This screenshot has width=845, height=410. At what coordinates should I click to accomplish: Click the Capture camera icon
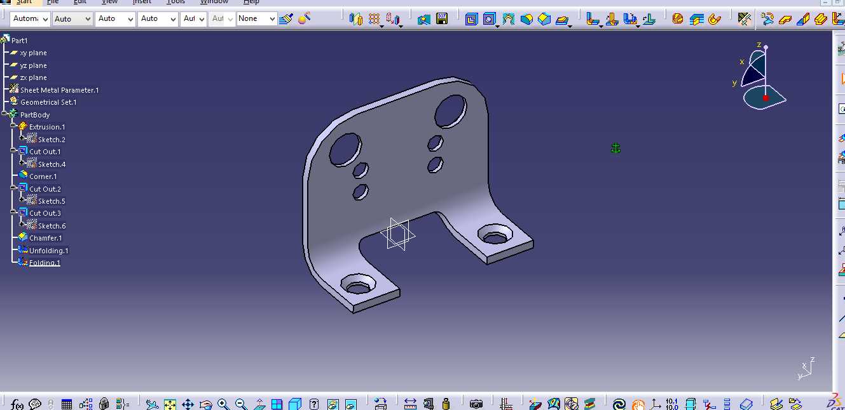pyautogui.click(x=476, y=404)
